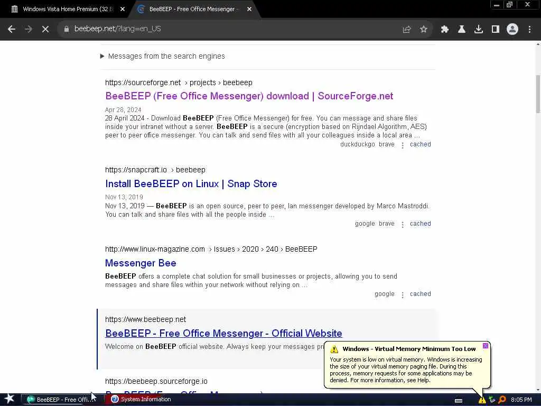Open the Chrome three-dot menu

pos(529,30)
